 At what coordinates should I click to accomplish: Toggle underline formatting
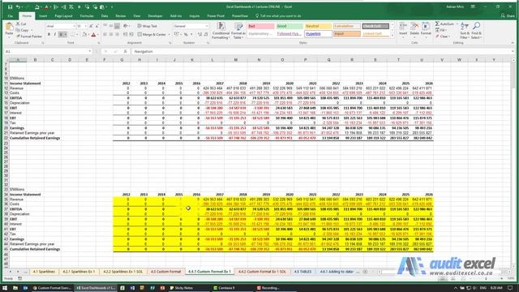pos(62,34)
